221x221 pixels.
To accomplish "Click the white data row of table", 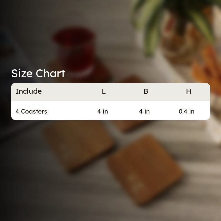I will coord(110,110).
